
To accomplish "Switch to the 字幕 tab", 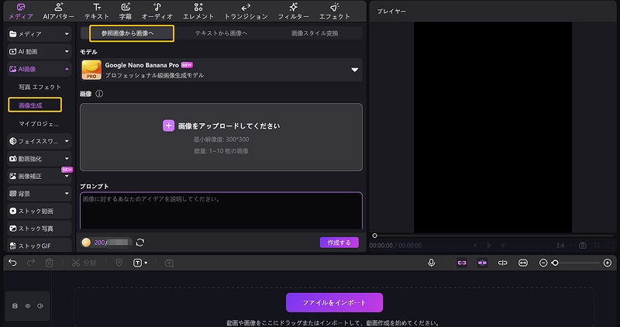I will click(126, 12).
